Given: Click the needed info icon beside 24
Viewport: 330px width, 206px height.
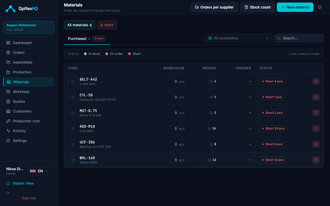Looking at the screenshot, I should (209, 128).
